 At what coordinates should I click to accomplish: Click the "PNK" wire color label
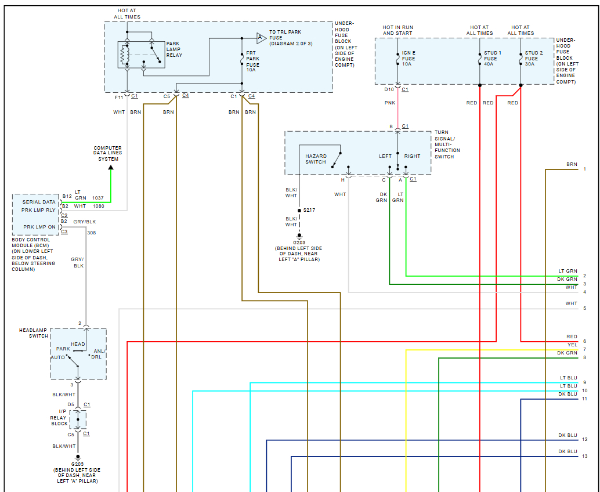coord(390,103)
